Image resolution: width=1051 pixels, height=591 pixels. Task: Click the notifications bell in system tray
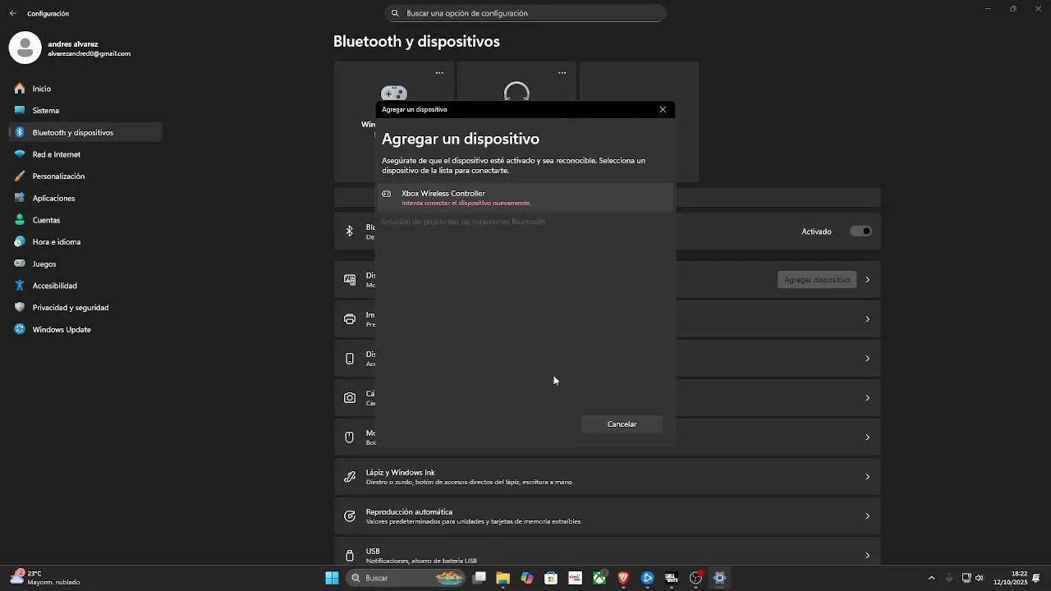(x=1037, y=578)
